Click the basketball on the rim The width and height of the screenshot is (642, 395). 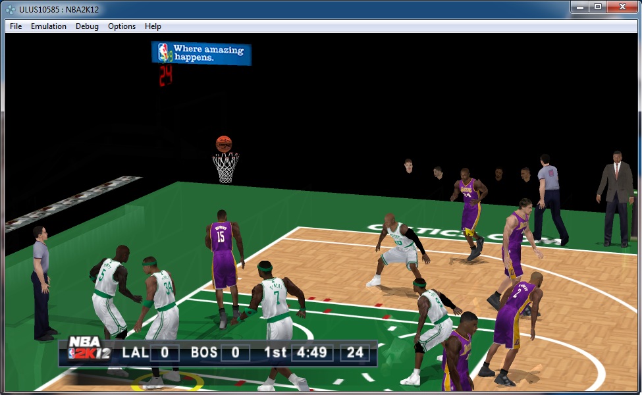pos(224,144)
